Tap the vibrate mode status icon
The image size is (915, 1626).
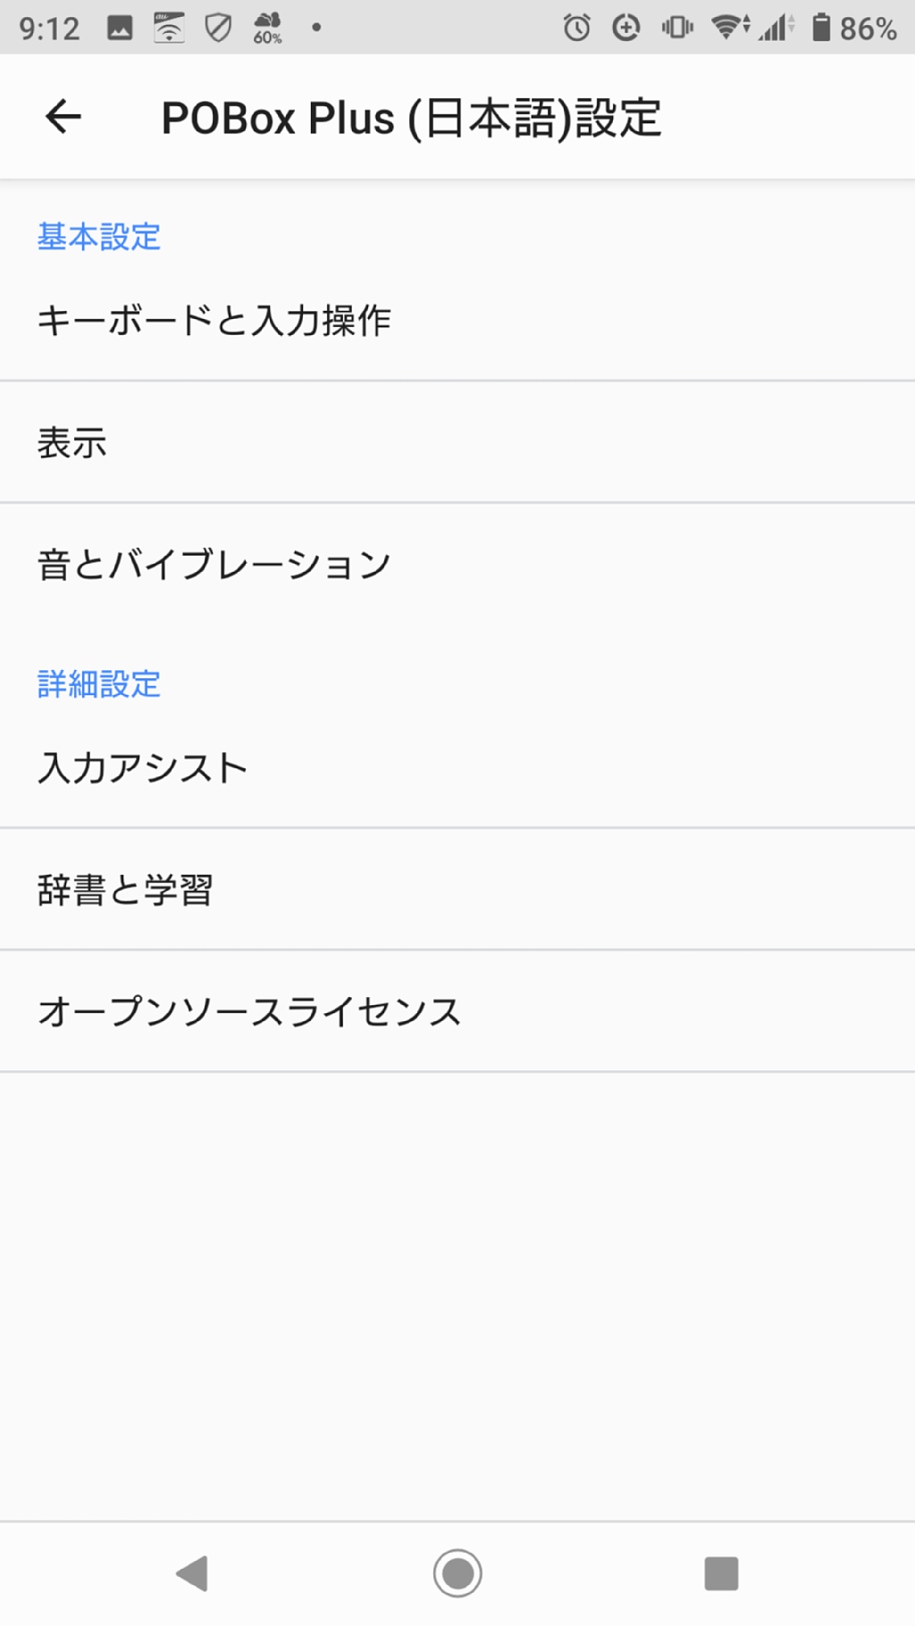677,28
